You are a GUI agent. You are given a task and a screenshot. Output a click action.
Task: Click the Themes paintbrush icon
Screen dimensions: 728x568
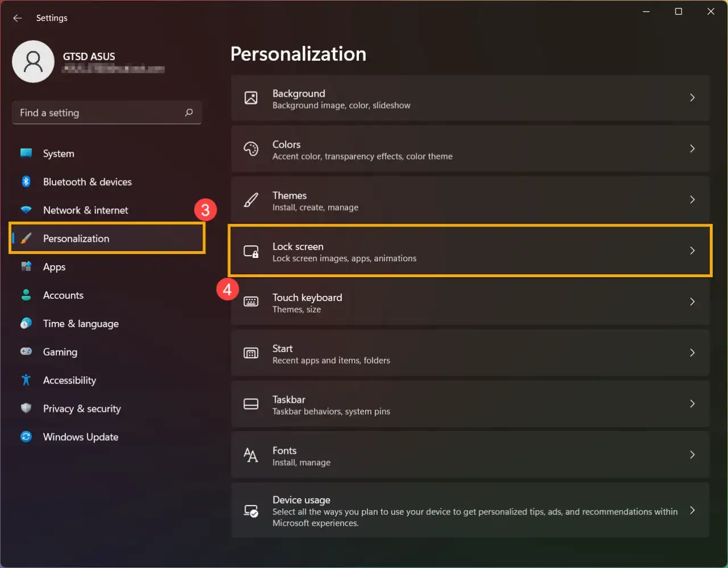(x=251, y=200)
